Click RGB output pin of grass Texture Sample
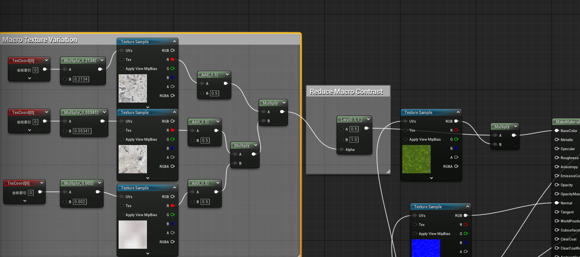This screenshot has height=257, width=580. coord(456,121)
